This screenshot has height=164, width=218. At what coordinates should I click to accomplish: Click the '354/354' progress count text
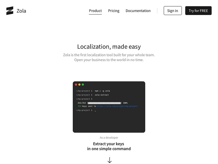tap(81, 103)
